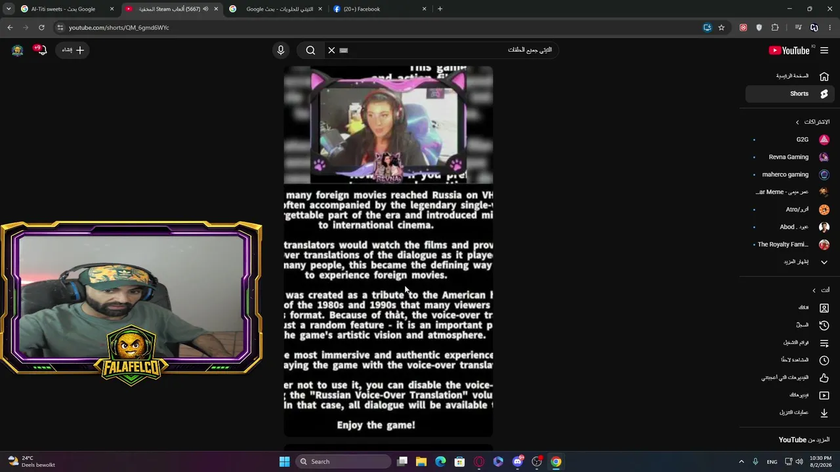Mute the YouTube tab via its speaker icon
This screenshot has height=472, width=840.
pos(205,9)
